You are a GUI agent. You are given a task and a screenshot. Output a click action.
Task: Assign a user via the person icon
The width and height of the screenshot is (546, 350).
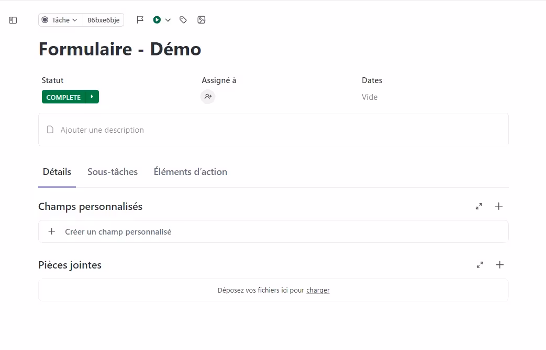pos(208,97)
